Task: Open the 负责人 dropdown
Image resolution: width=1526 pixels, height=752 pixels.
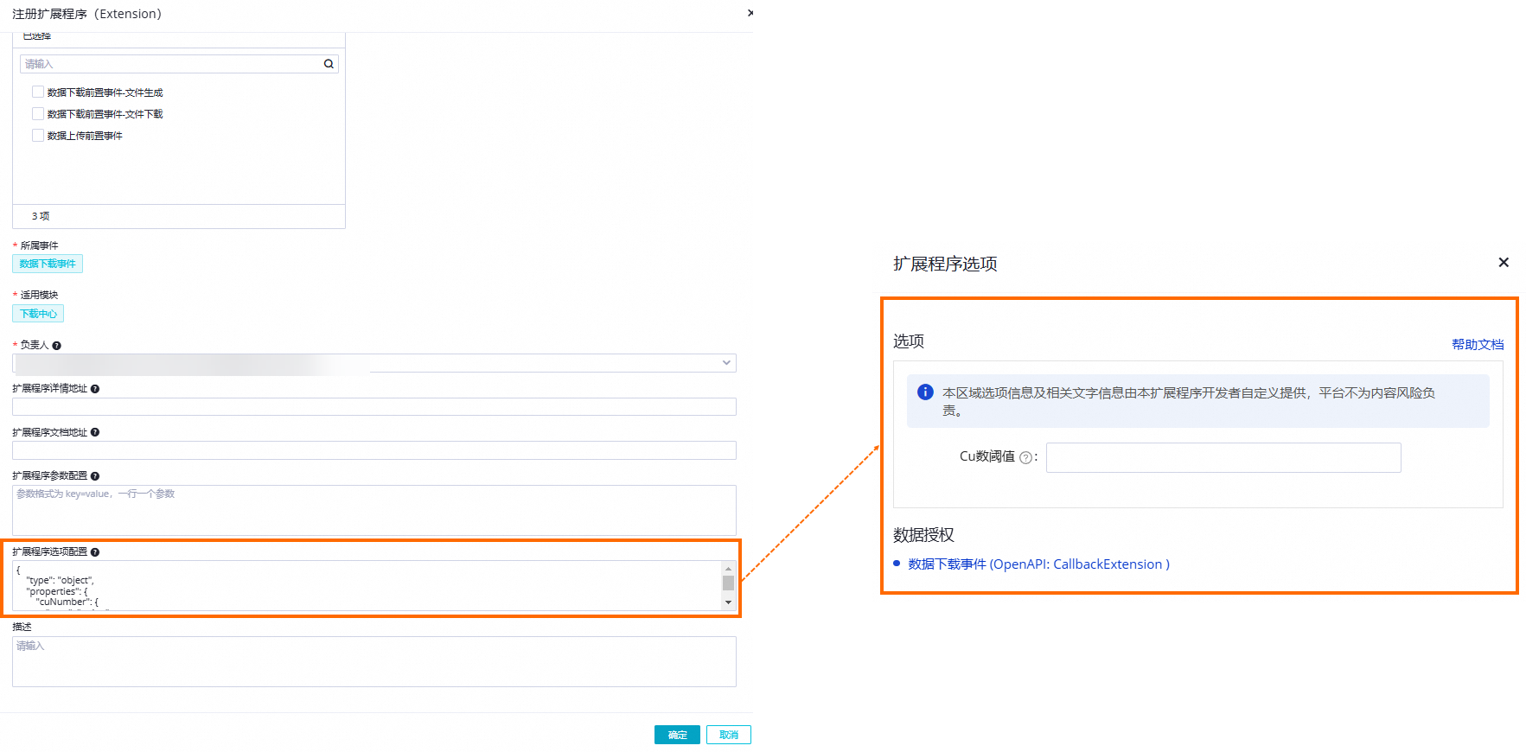Action: [374, 363]
